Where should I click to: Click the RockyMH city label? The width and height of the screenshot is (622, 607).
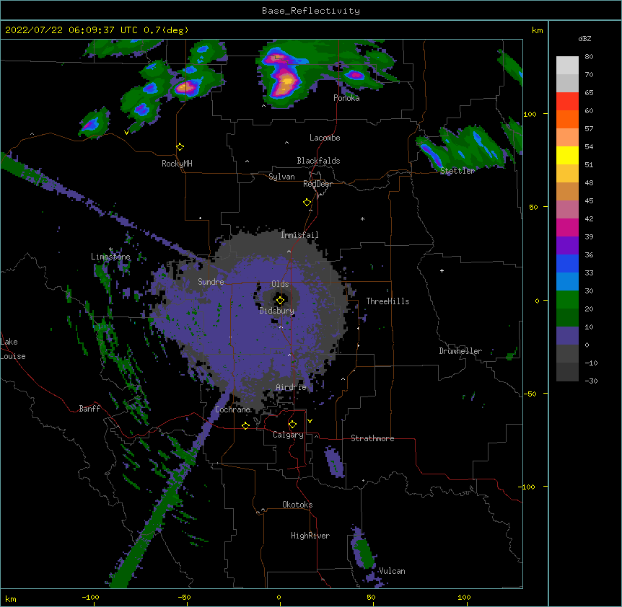(x=177, y=164)
